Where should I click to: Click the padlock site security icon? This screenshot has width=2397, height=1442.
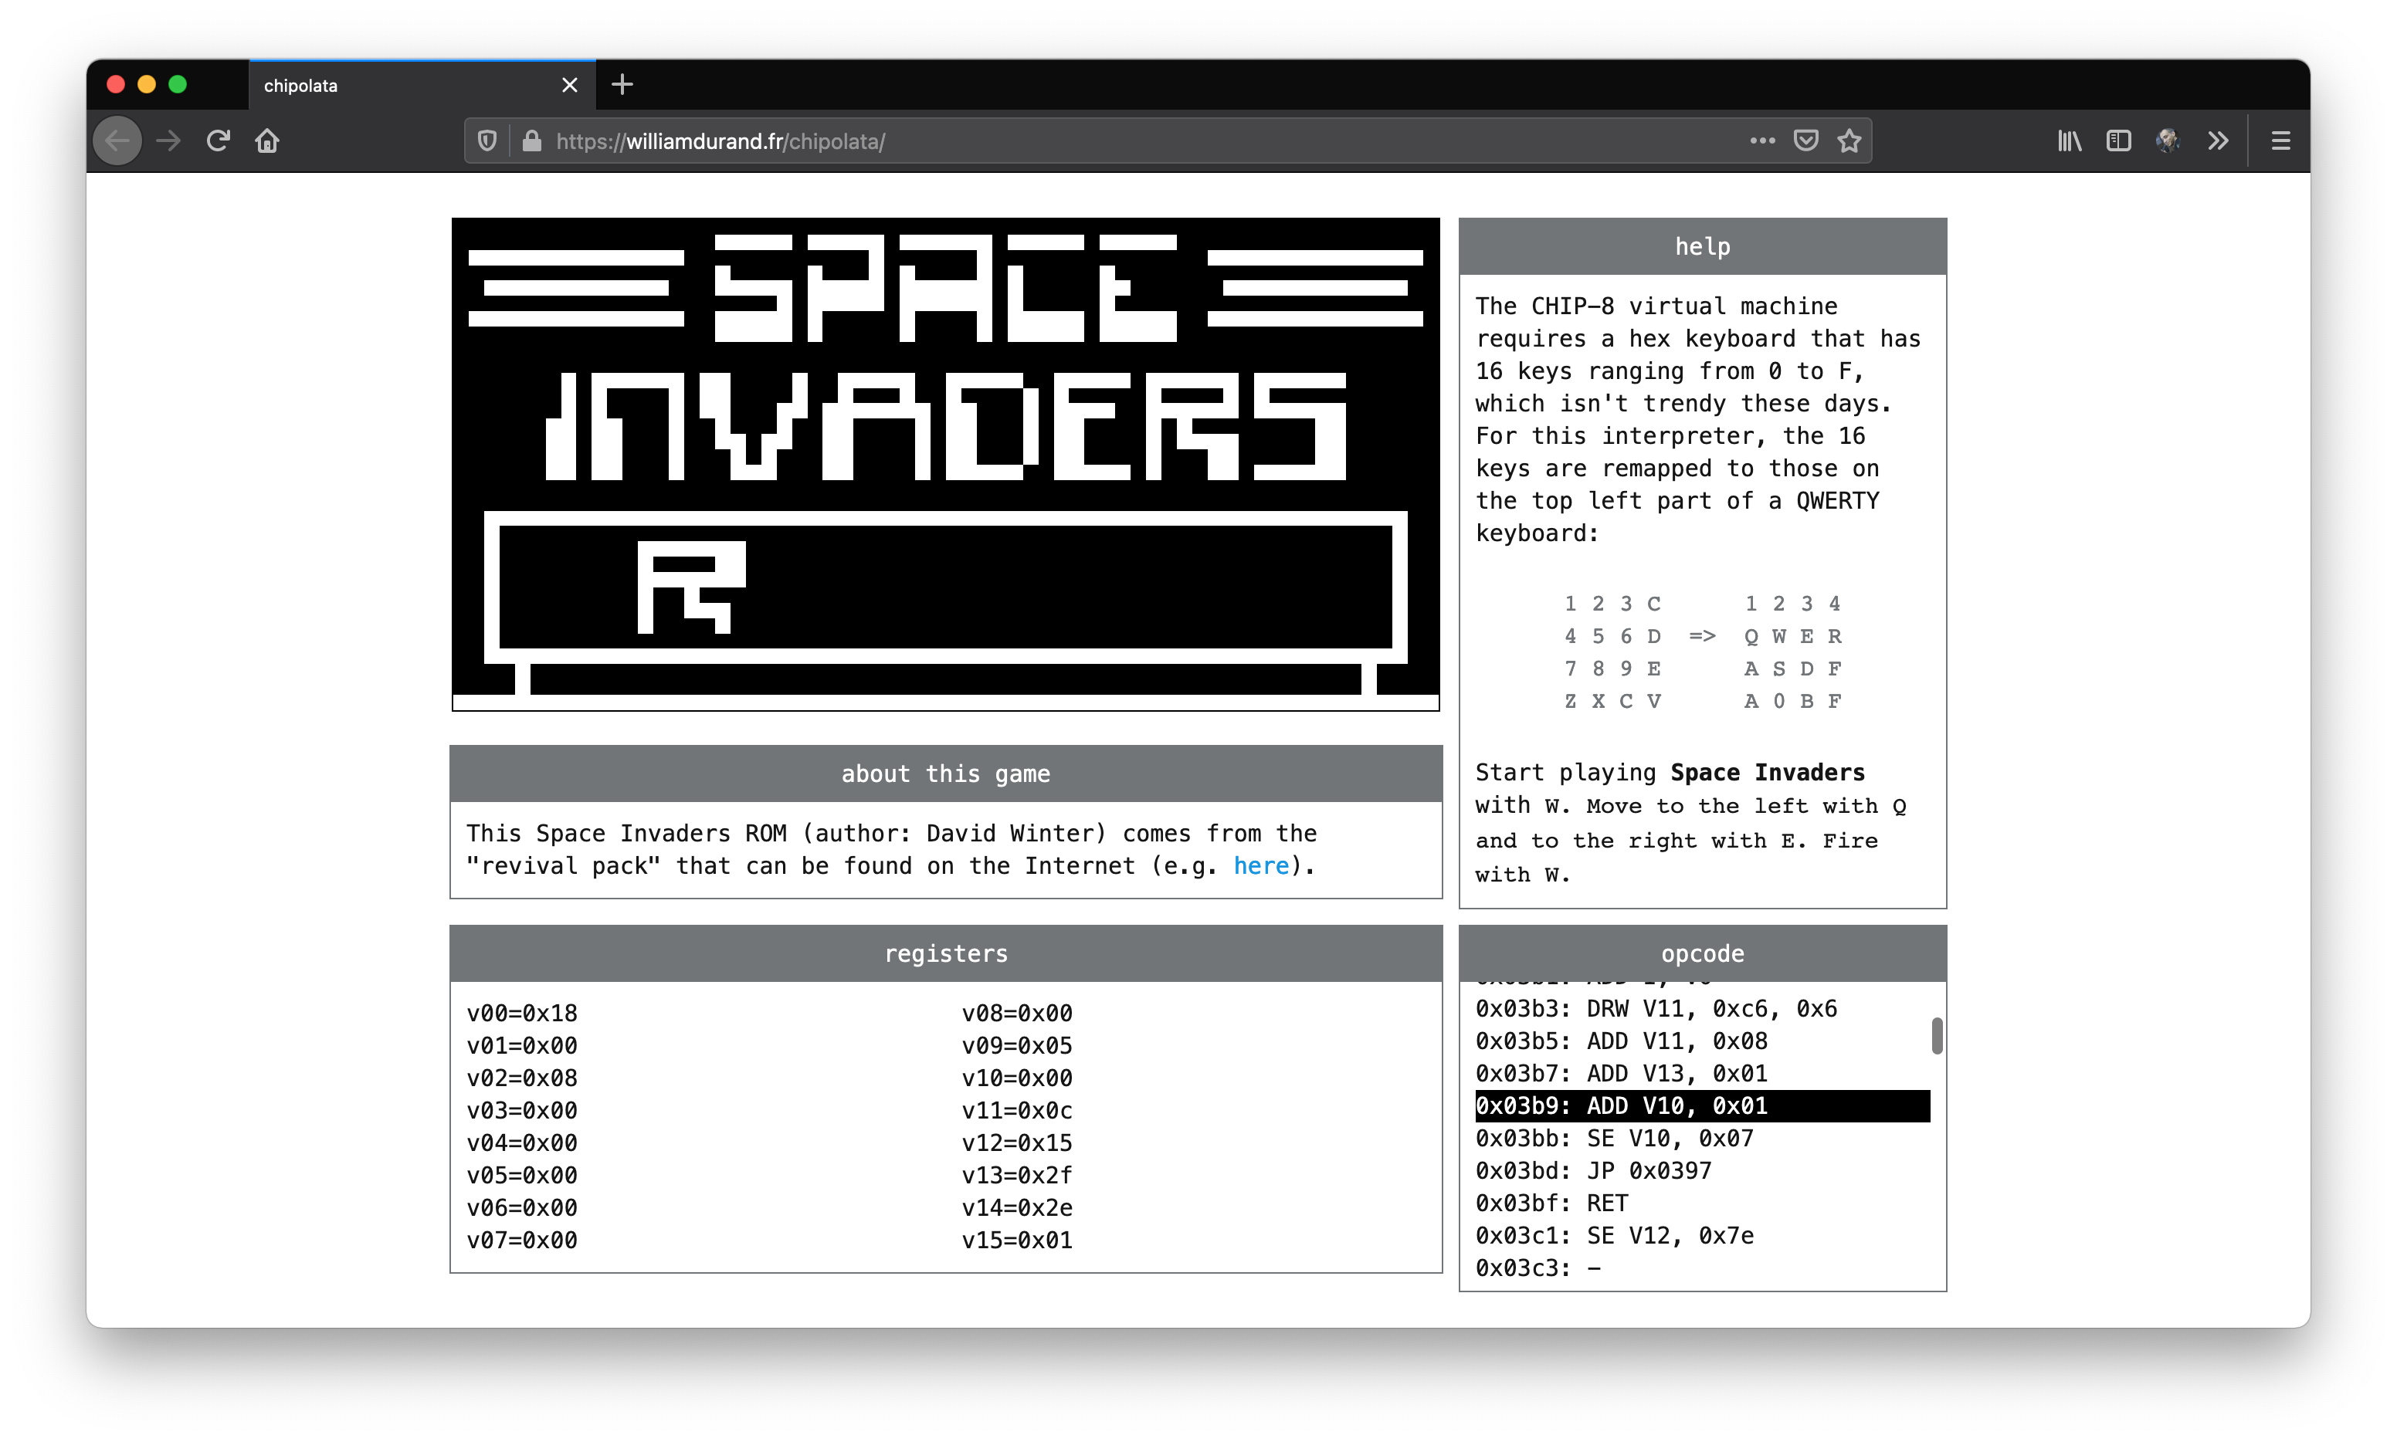point(532,141)
